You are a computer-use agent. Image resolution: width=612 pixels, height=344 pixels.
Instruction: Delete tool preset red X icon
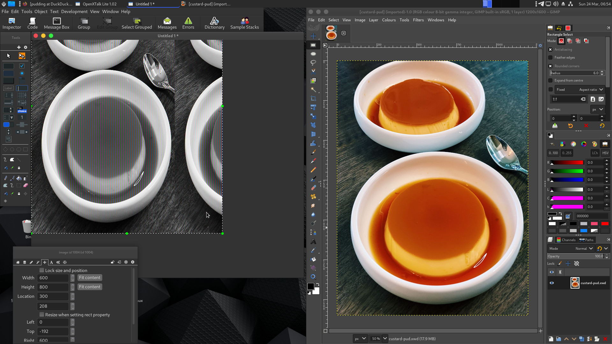586,126
